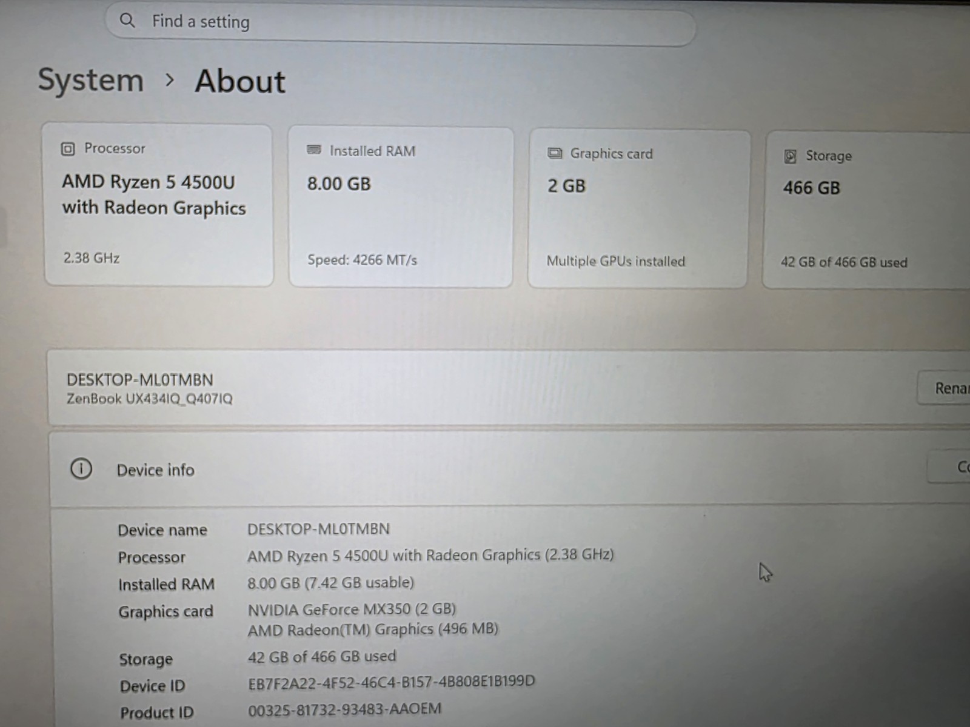Click the search magnifier icon

click(127, 21)
